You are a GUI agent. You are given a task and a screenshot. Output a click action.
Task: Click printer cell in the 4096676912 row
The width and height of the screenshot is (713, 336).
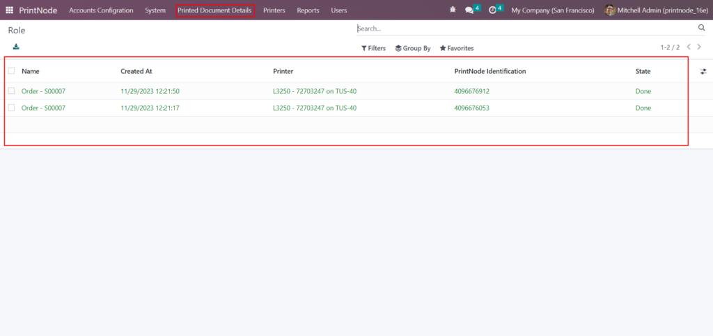click(x=315, y=91)
